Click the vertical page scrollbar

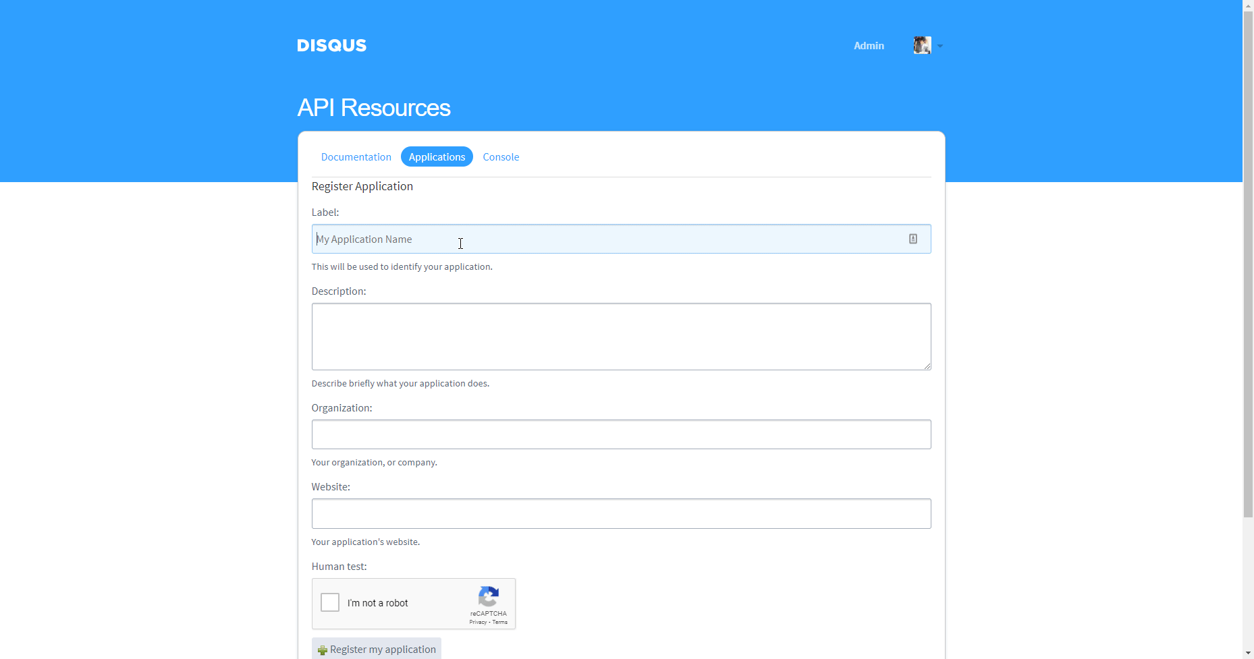(x=1247, y=270)
